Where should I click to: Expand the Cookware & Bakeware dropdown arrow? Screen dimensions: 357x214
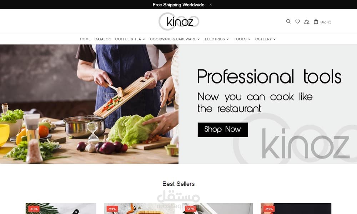pos(199,39)
